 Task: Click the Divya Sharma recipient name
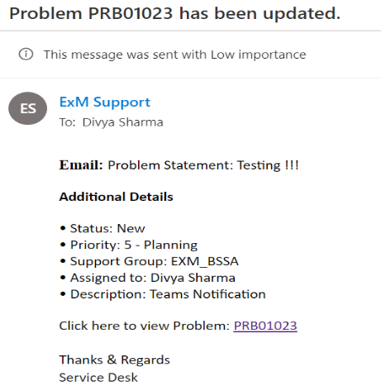click(123, 122)
